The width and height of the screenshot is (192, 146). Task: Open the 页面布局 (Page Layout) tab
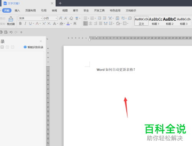(x=30, y=10)
